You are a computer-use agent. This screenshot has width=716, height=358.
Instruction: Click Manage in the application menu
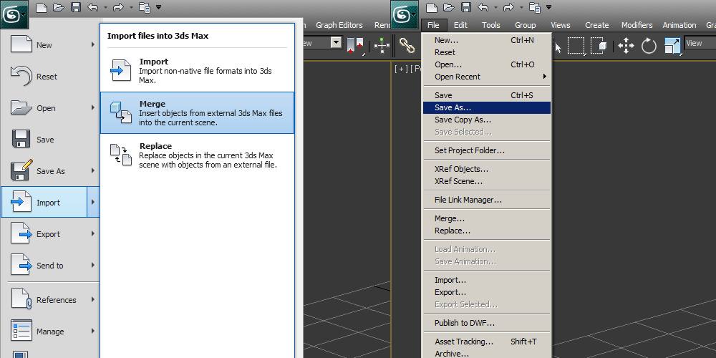click(50, 331)
